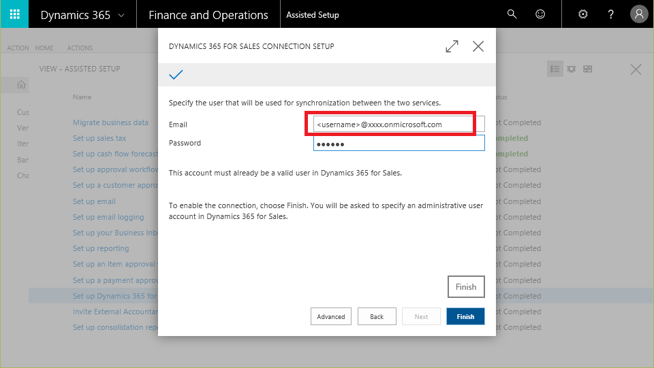The height and width of the screenshot is (368, 654).
Task: Open Set up consolidation reporting link
Action: coord(115,327)
